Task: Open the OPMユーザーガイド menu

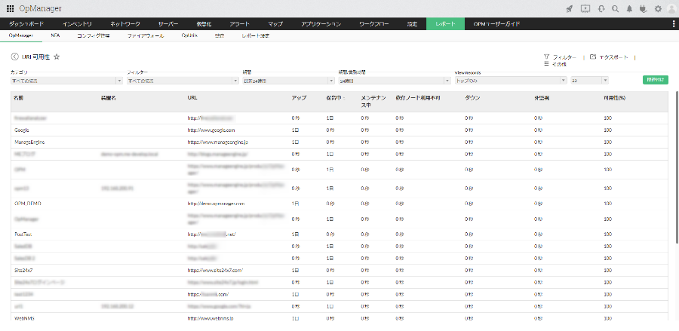Action: [496, 24]
